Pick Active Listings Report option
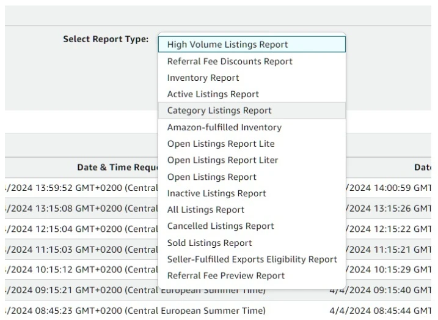Viewport: 438px width, 320px height. (x=252, y=94)
